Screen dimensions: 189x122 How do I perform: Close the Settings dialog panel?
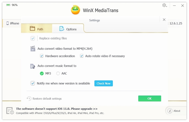(164, 20)
